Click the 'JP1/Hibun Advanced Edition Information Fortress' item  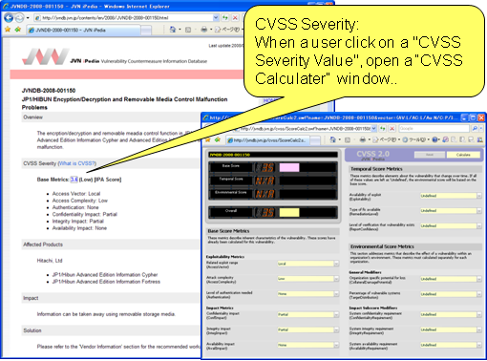pyautogui.click(x=106, y=282)
